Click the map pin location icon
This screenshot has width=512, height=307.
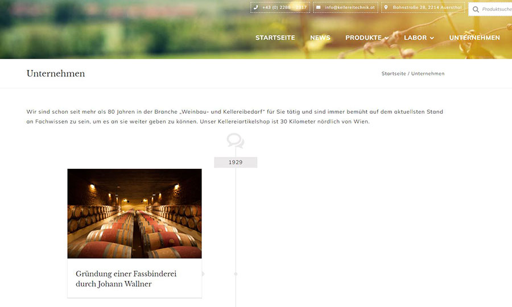coord(386,7)
